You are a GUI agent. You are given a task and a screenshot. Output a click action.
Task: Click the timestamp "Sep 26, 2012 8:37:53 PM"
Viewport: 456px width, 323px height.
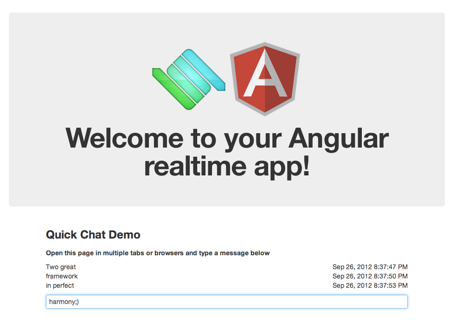(370, 285)
